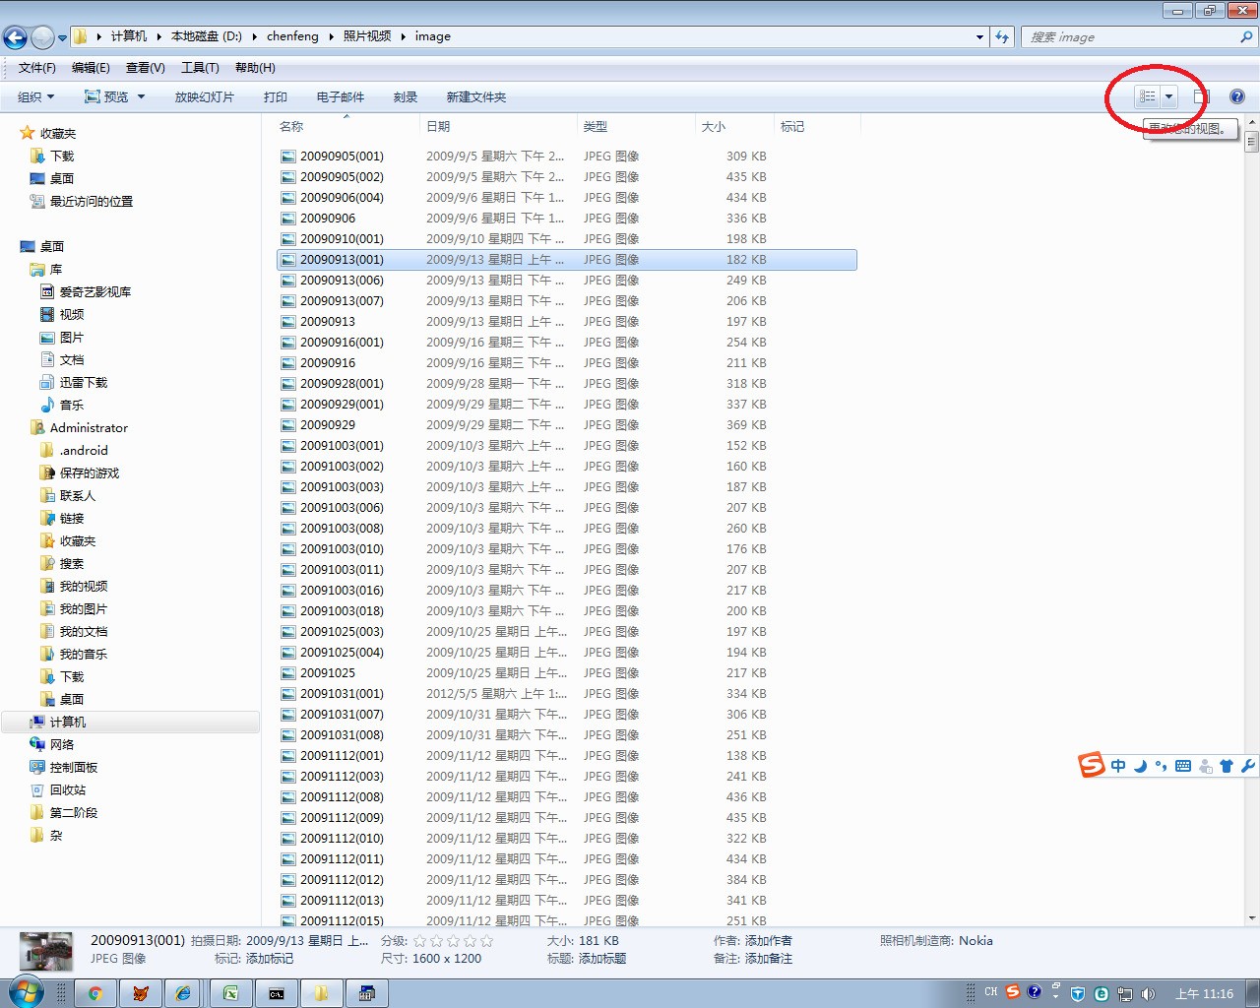Open the 组织 dropdown menu
1260x1008 pixels.
point(36,96)
